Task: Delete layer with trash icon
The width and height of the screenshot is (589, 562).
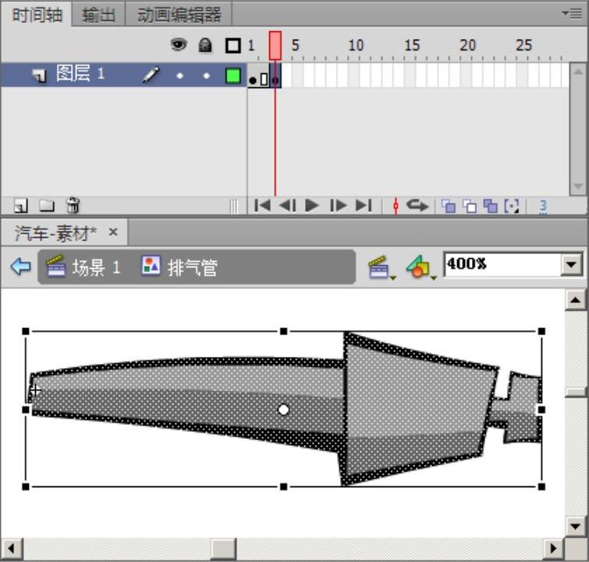Action: 73,205
